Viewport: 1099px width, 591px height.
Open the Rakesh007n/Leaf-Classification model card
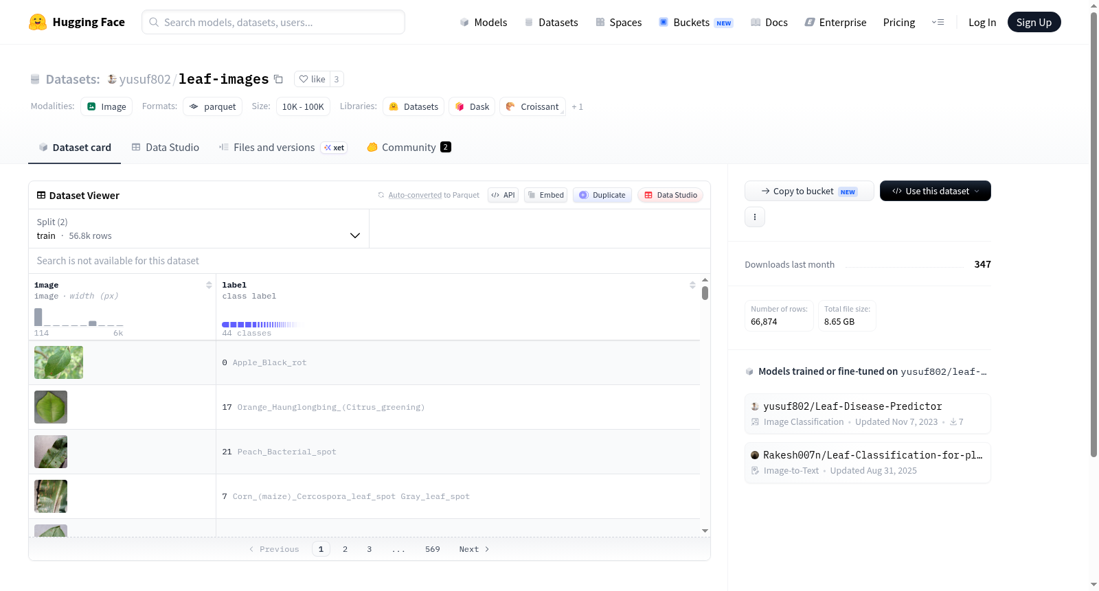[868, 463]
